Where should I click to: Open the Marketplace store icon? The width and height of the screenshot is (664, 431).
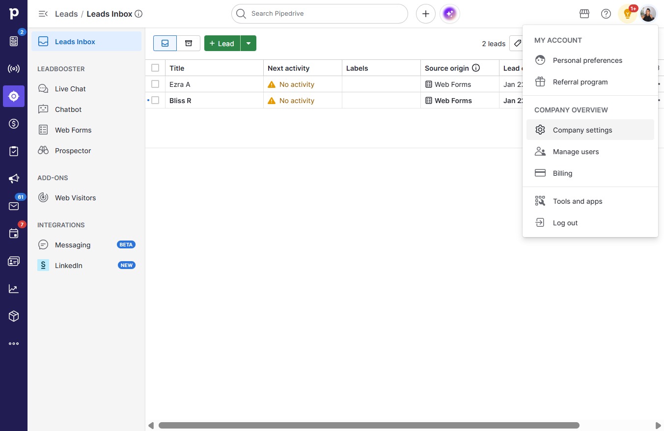coord(584,14)
